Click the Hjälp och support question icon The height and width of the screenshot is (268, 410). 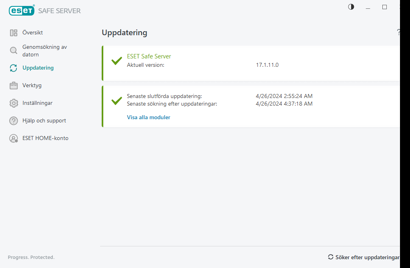14,121
